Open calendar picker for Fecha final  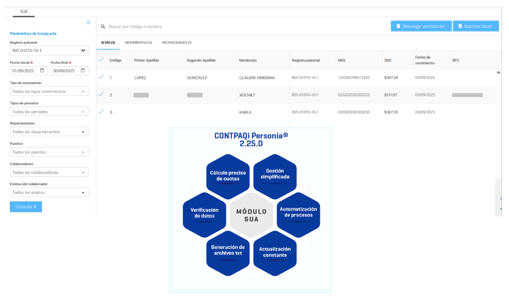pos(83,71)
